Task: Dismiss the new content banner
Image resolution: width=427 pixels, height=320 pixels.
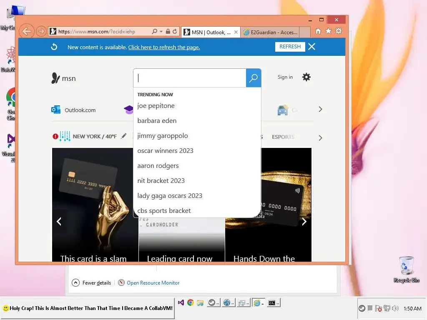Action: tap(312, 47)
